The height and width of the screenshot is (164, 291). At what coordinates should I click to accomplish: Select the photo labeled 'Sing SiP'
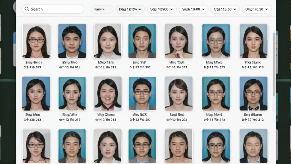pos(142,41)
